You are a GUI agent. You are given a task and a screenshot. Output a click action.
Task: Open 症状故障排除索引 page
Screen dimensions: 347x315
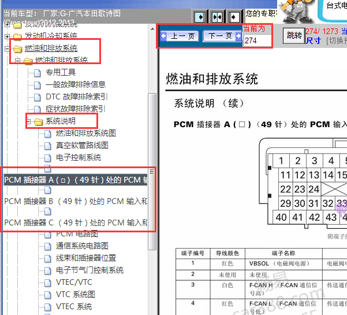76,109
